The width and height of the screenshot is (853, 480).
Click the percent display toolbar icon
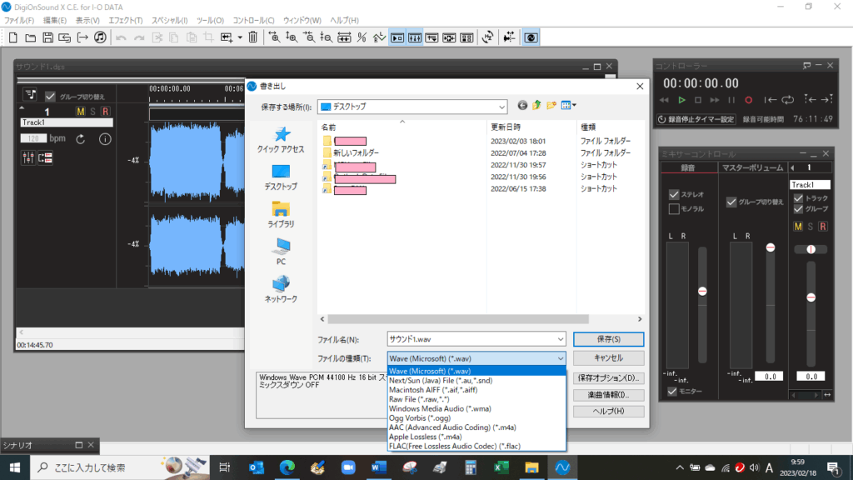[x=362, y=37]
